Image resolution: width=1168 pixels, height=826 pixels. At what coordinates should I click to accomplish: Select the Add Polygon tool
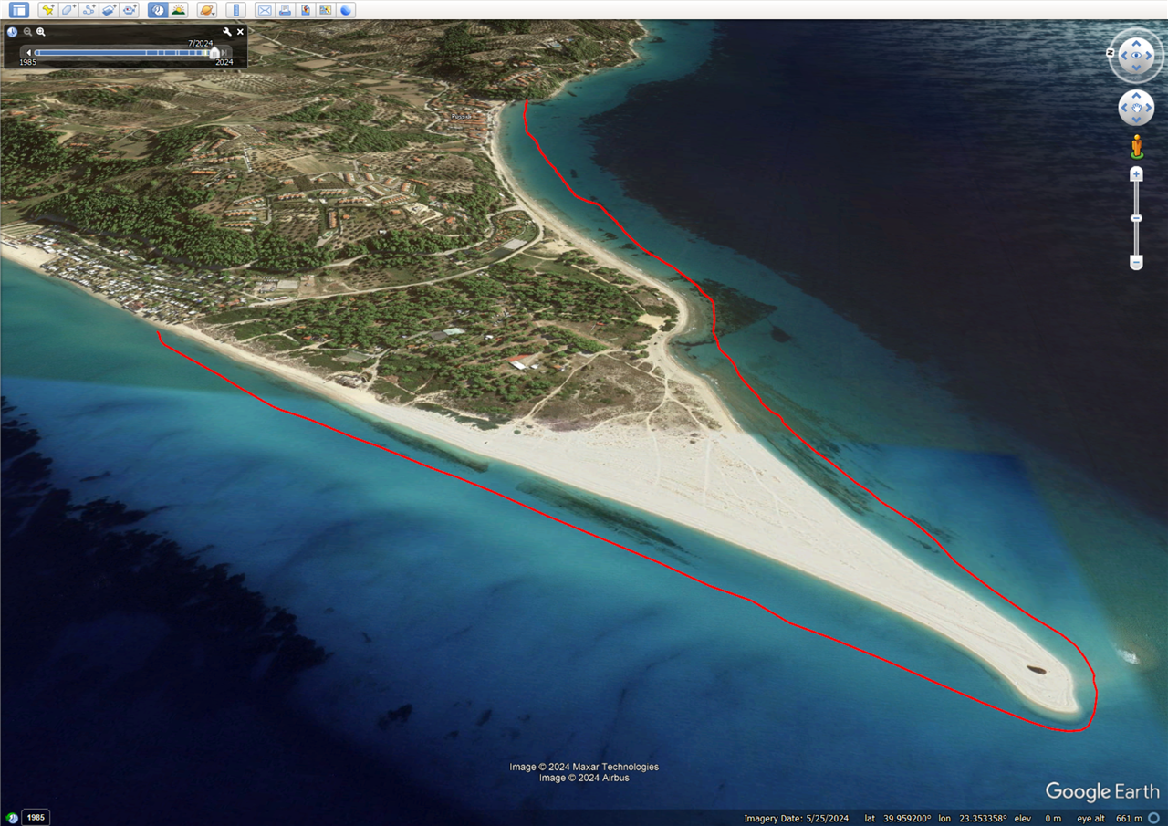pos(68,10)
